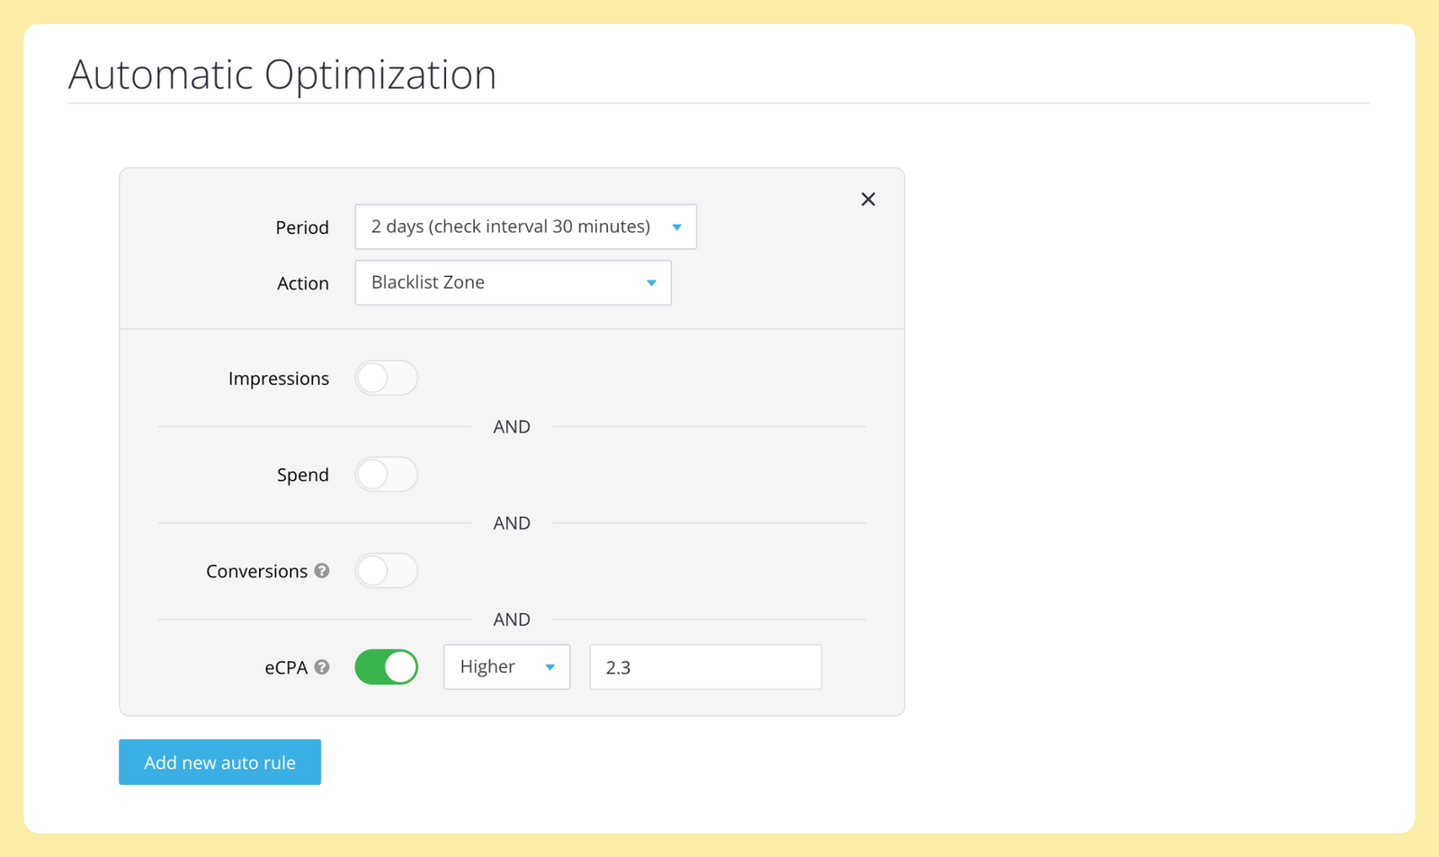
Task: Click the eCPA label text
Action: (286, 667)
